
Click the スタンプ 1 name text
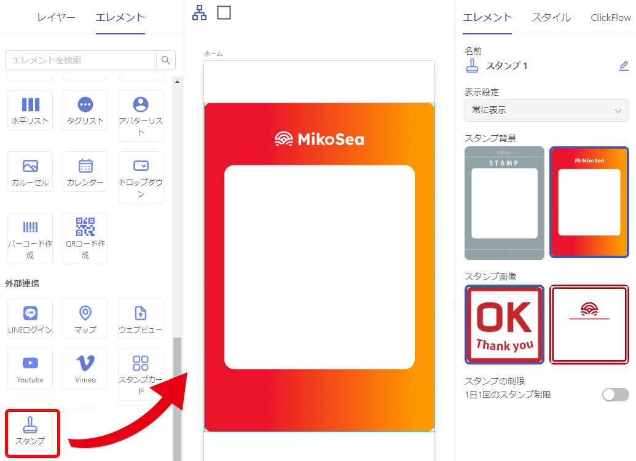click(506, 66)
